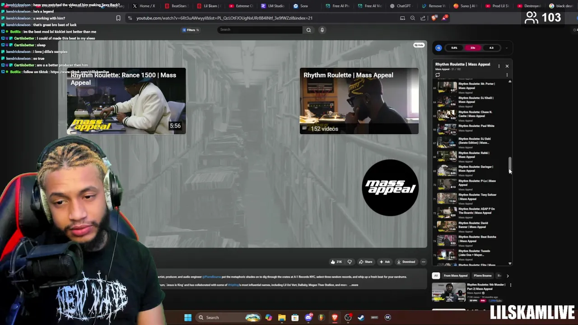Share this YouTube video
The height and width of the screenshot is (325, 578).
tap(365, 262)
